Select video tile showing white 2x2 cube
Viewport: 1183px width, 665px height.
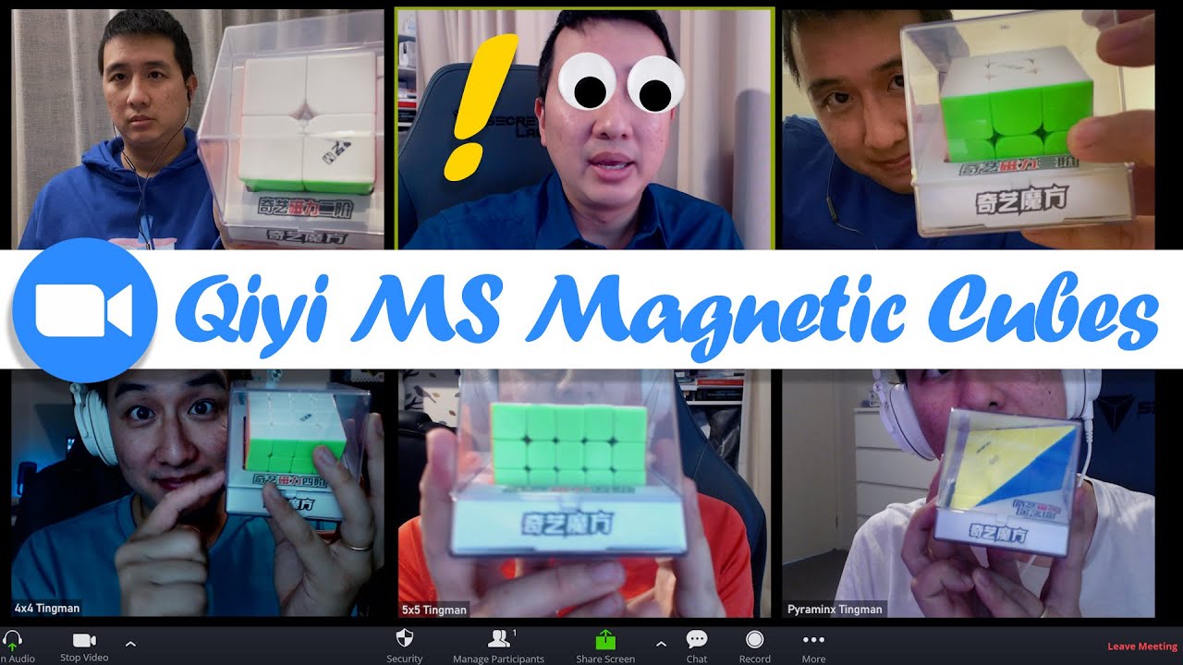(x=198, y=129)
